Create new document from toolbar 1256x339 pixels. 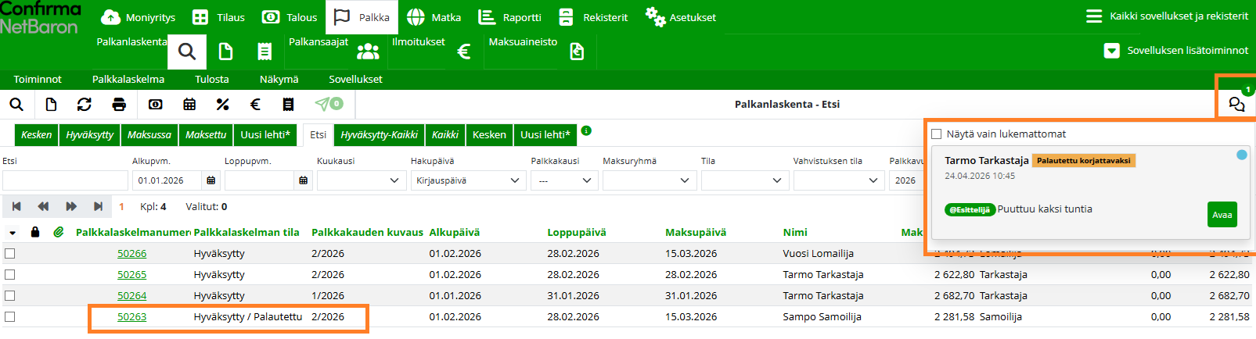click(x=51, y=105)
